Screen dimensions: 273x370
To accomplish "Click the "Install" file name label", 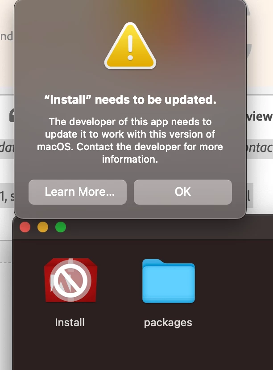I will coord(70,322).
